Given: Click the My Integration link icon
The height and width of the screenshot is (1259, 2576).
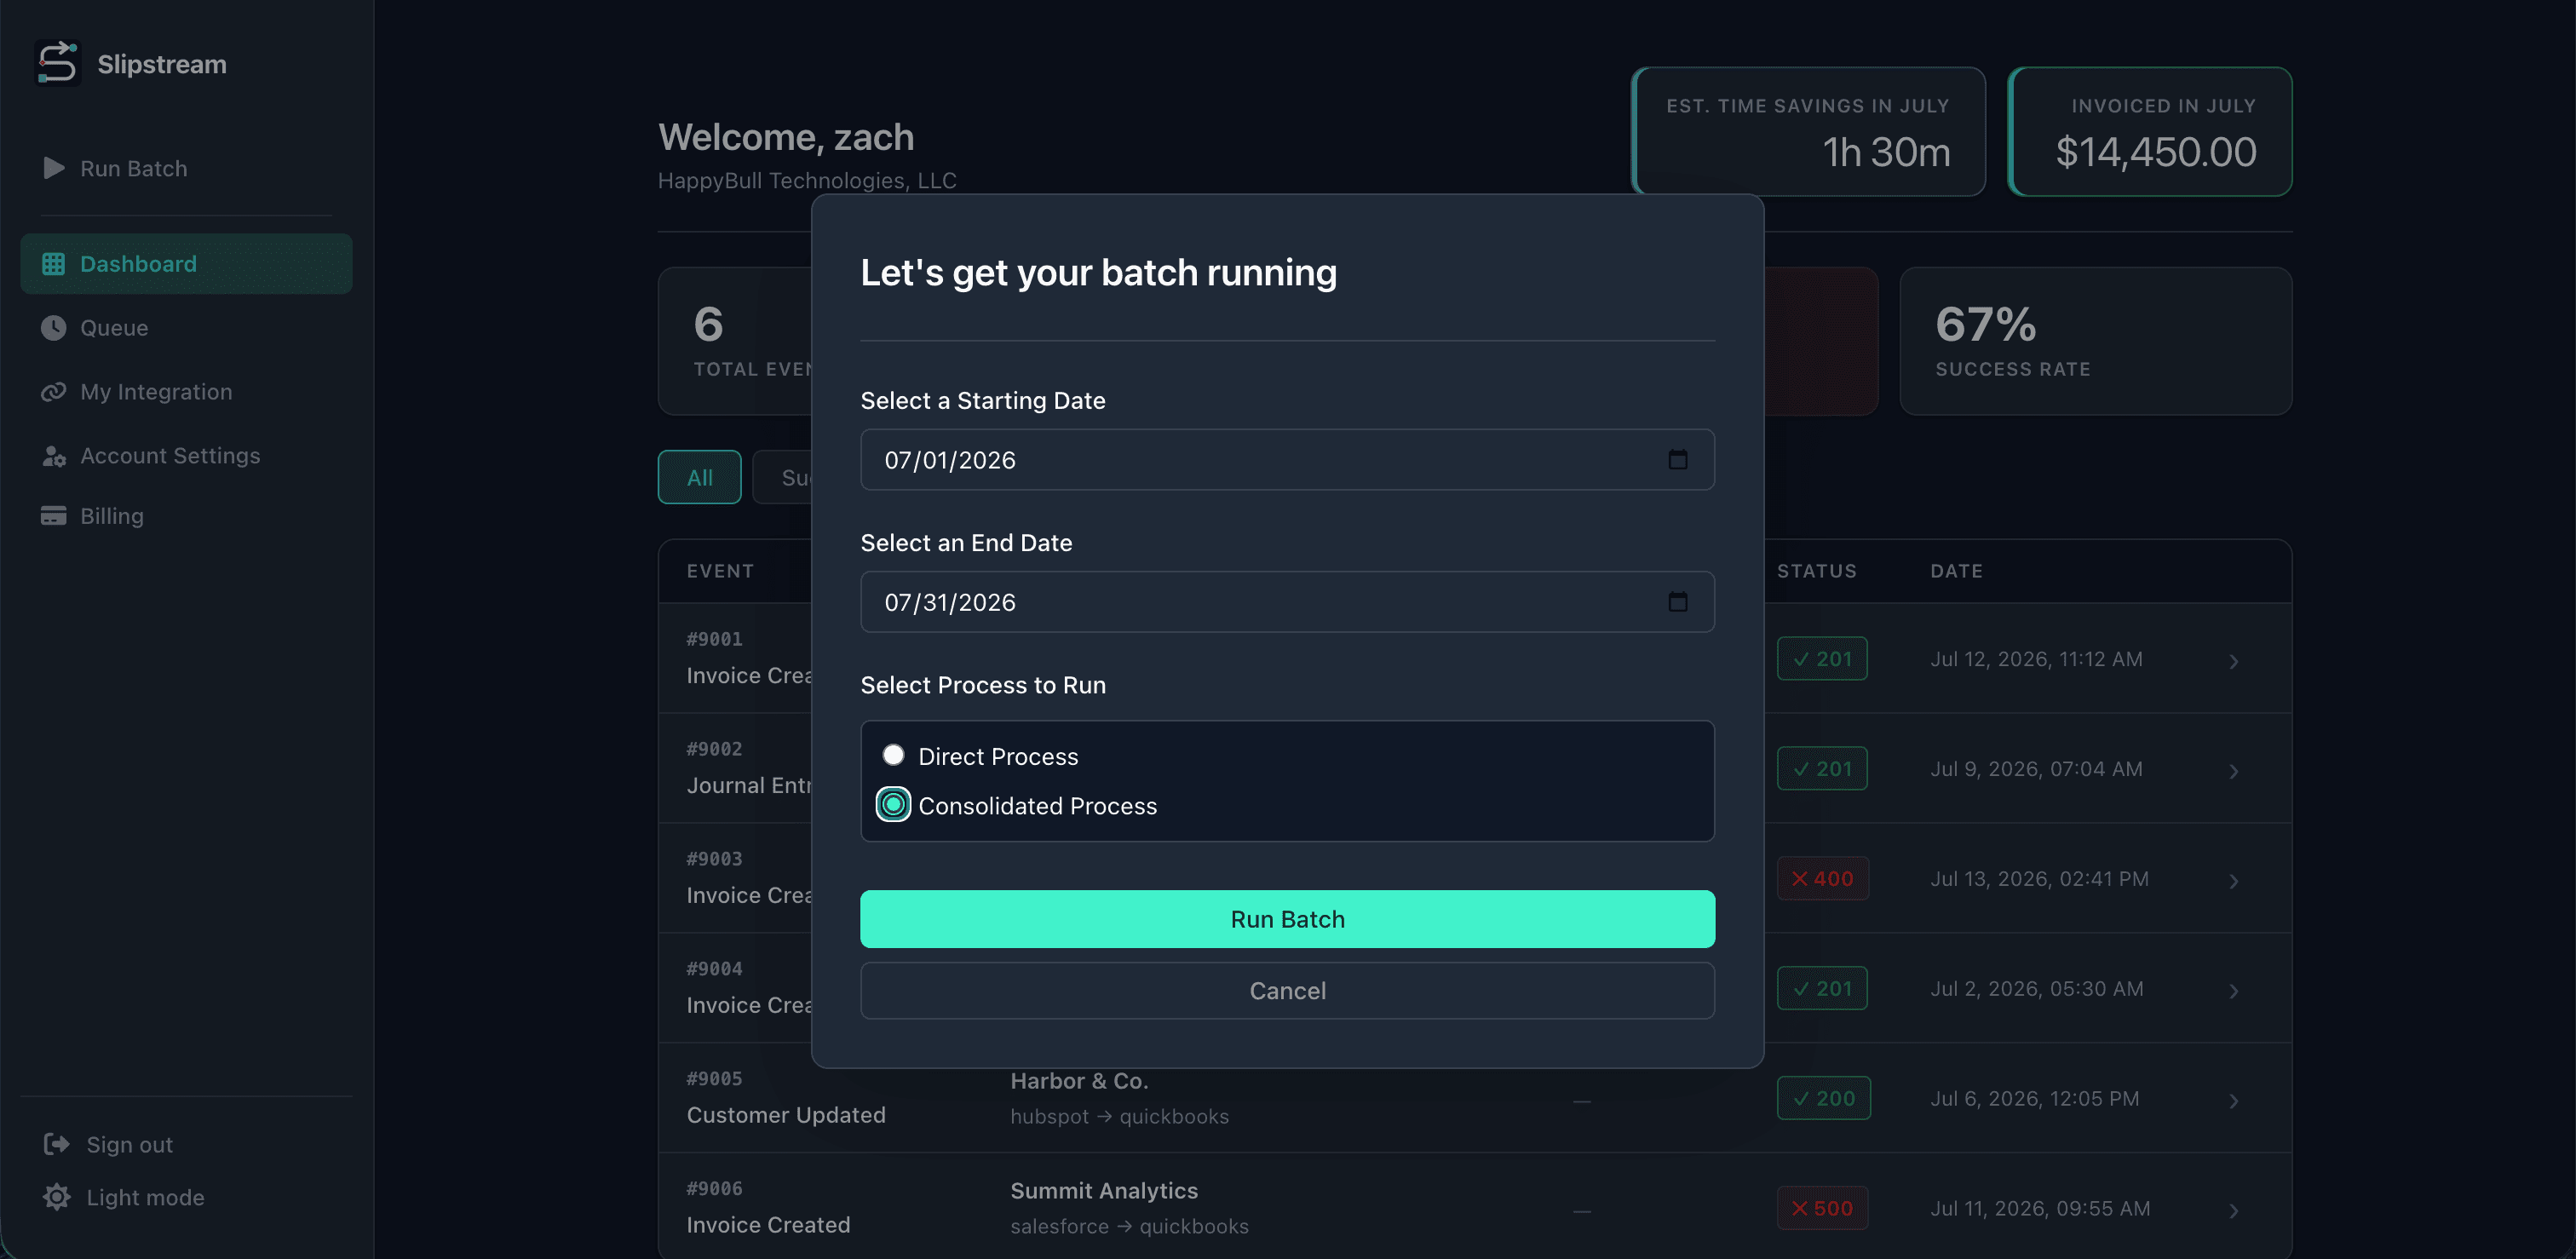Looking at the screenshot, I should pos(53,392).
